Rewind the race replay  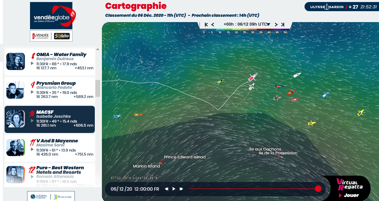(x=166, y=189)
